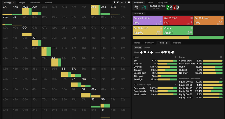Viewport: 225px width, 119px height.
Task: Click the Combo draw filter row
Action: tap(201, 61)
